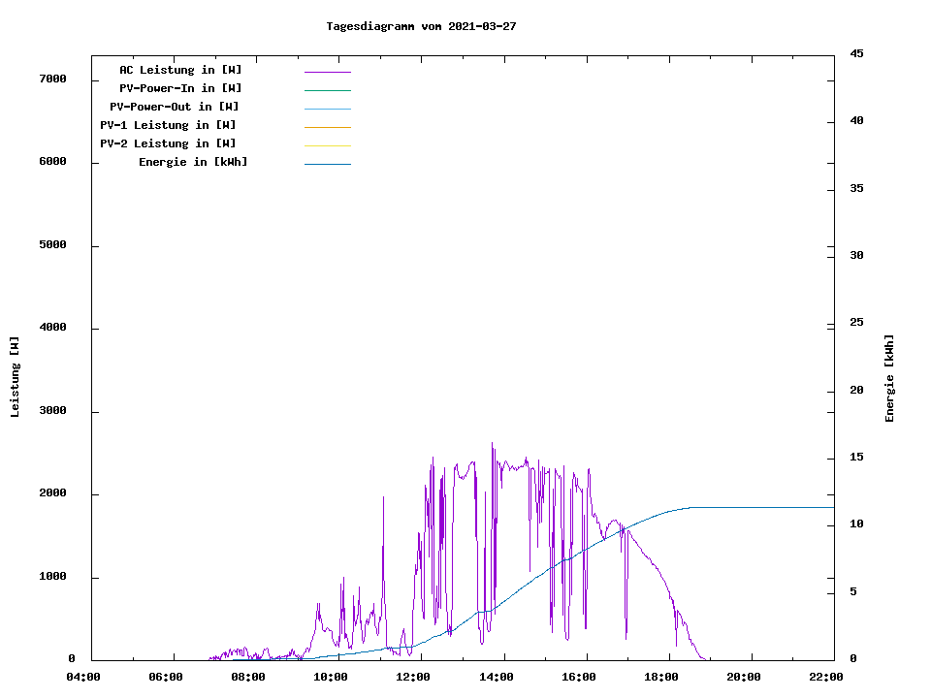931x698 pixels.
Task: Select the AC Leistung in [W] legend label
Action: [180, 70]
